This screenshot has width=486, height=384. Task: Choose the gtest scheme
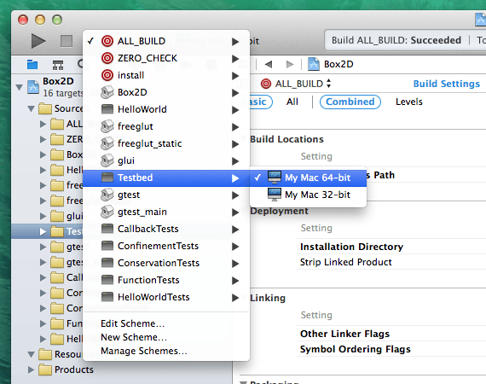point(166,195)
